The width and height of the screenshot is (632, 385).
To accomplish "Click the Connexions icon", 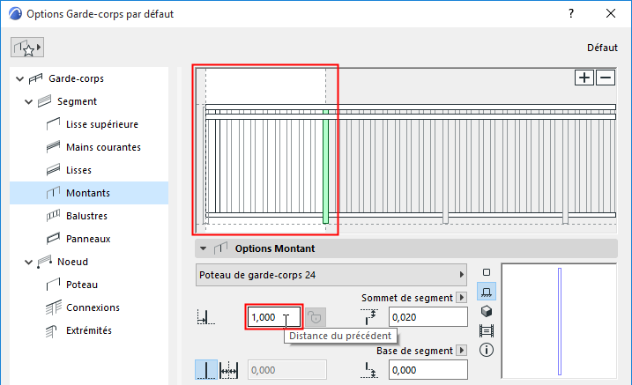I will click(53, 307).
